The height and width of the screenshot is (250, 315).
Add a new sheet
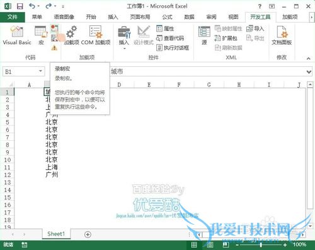click(88, 234)
